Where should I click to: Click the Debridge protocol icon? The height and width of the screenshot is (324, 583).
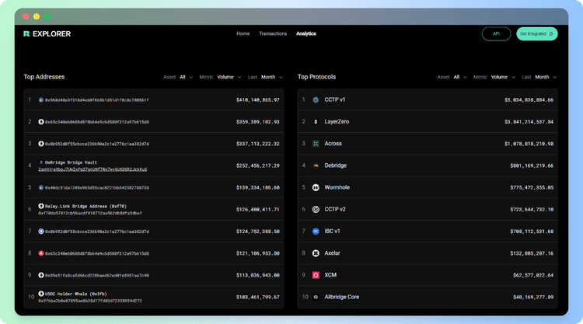(x=316, y=165)
